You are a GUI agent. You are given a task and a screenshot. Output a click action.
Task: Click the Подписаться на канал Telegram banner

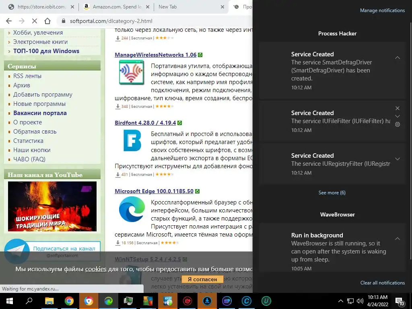[52, 251]
